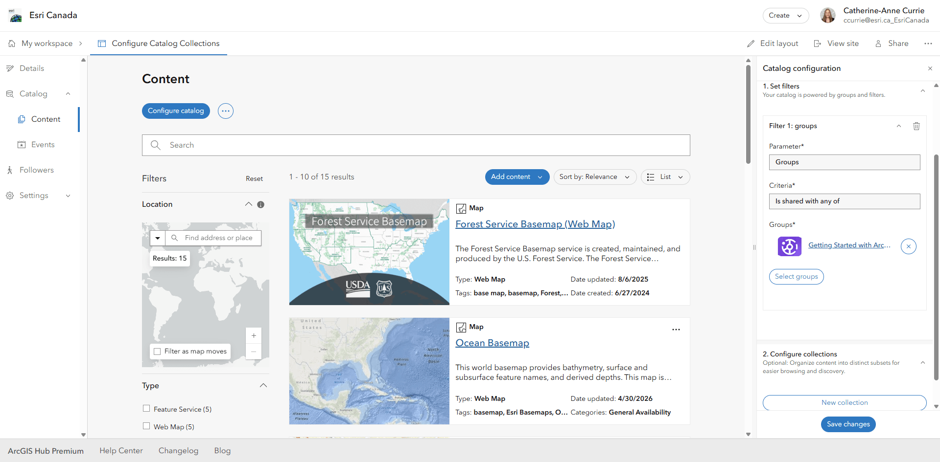
Task: Select the Configure Catalog Collections tab
Action: click(x=159, y=44)
